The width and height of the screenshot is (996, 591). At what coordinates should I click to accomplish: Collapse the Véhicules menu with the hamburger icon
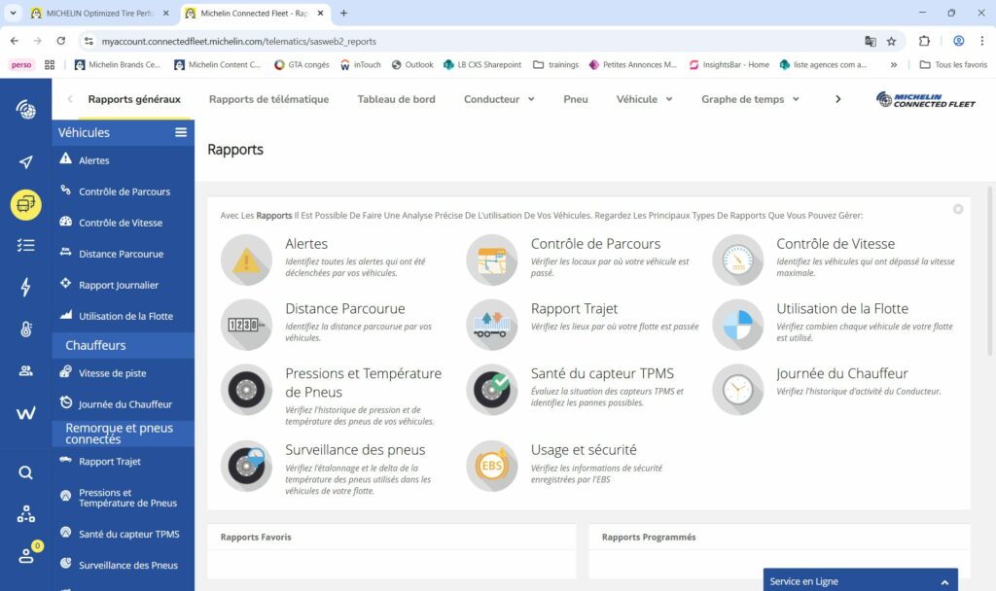click(179, 131)
